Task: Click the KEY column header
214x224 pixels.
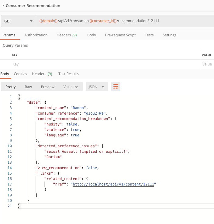Action: (x=15, y=55)
